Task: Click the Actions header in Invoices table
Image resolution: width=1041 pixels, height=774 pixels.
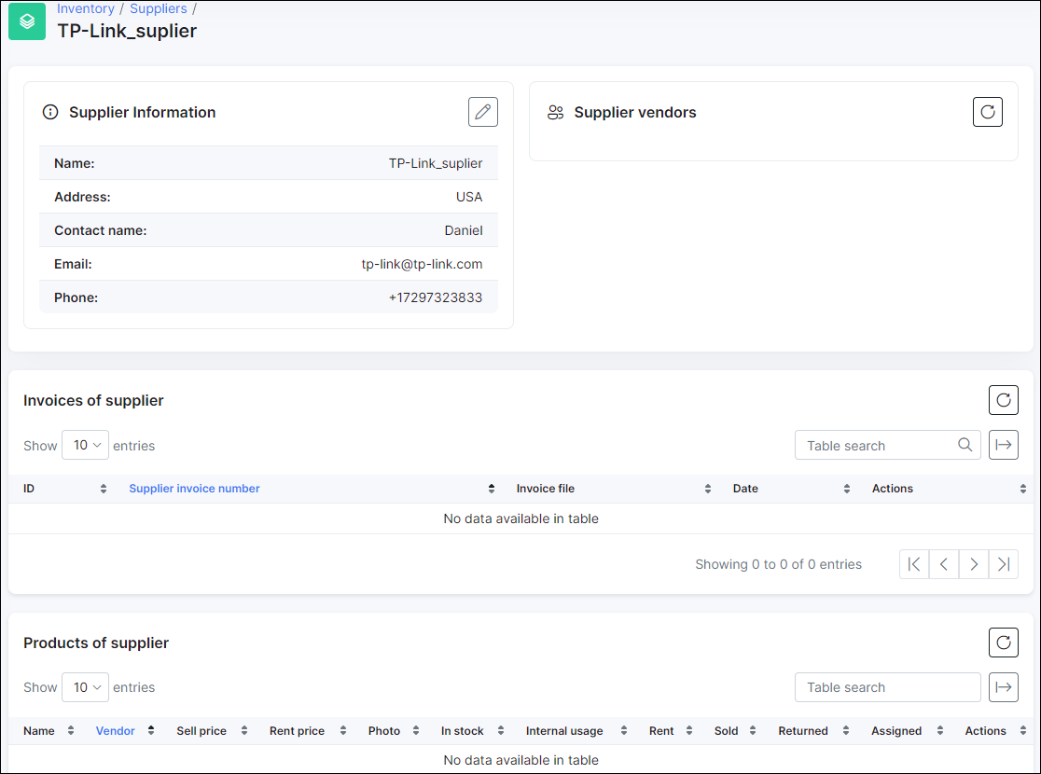Action: click(893, 489)
